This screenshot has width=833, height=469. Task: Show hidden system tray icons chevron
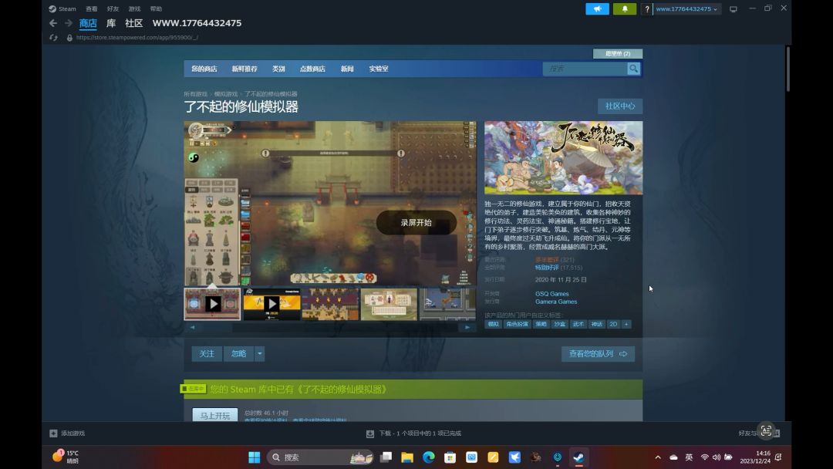click(658, 457)
